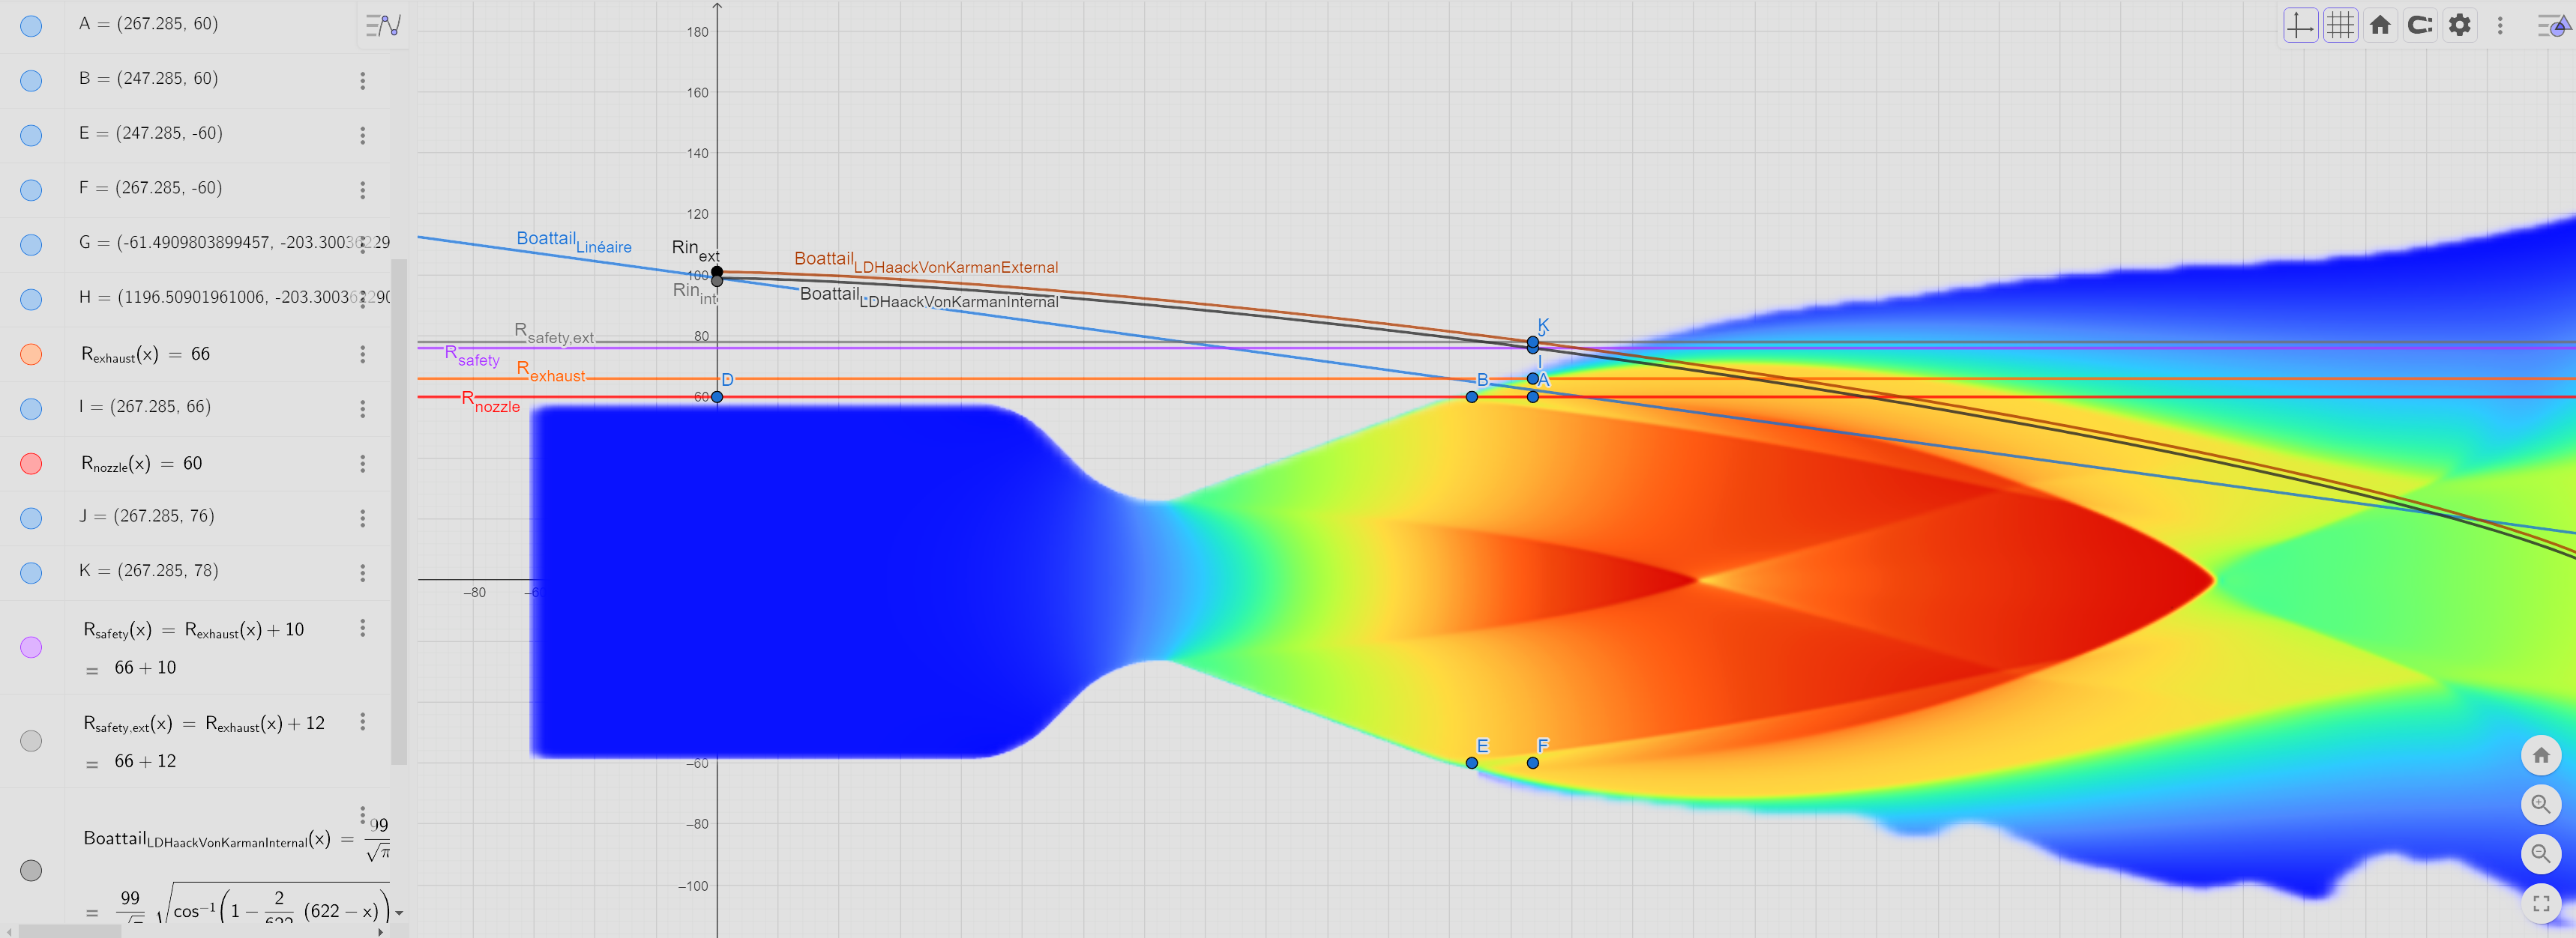This screenshot has height=938, width=2576.
Task: Click zoom in magnifier button
Action: (x=2540, y=804)
